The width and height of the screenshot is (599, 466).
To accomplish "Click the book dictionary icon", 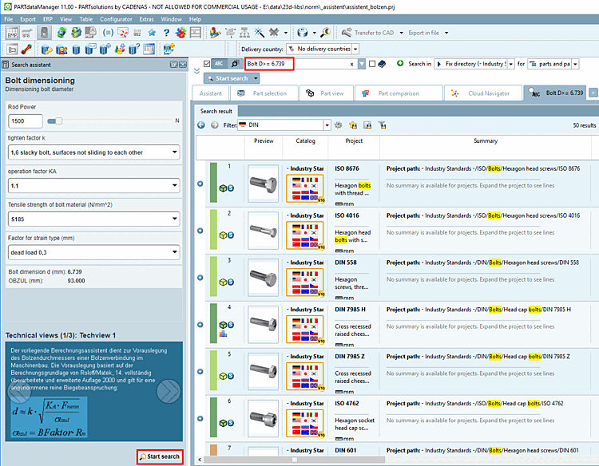I will click(x=382, y=64).
